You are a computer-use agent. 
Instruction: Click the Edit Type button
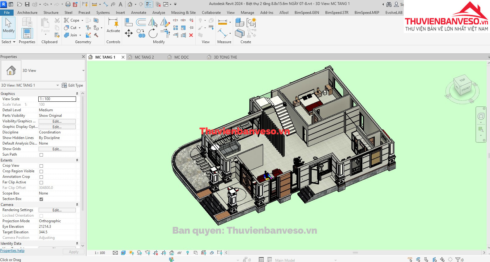(x=73, y=85)
